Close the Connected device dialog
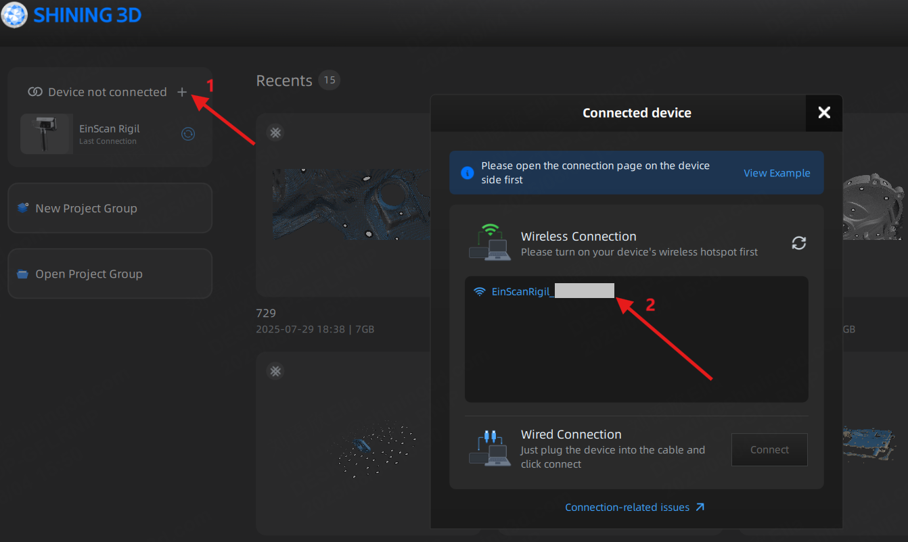Image resolution: width=908 pixels, height=542 pixels. click(x=824, y=113)
